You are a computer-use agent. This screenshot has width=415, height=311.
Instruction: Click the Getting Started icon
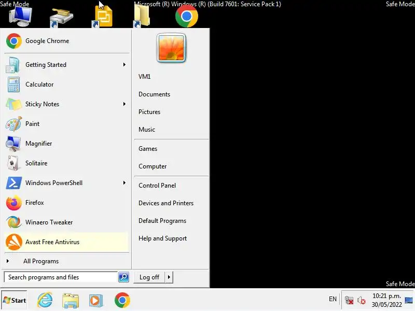tap(12, 65)
